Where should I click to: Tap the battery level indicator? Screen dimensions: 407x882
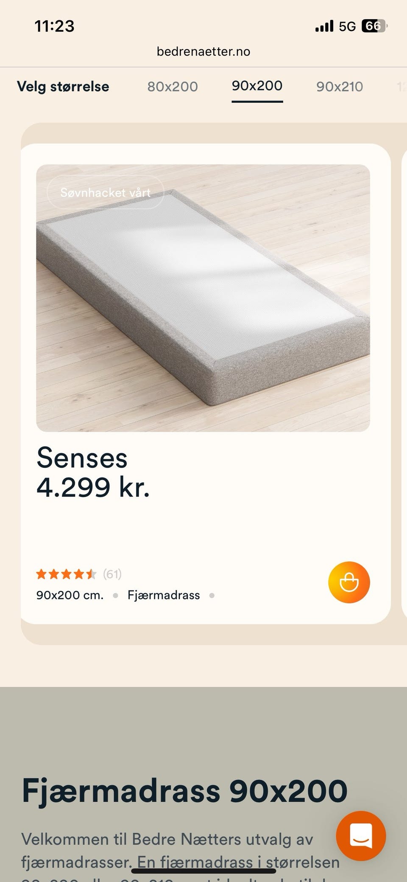pos(374,26)
